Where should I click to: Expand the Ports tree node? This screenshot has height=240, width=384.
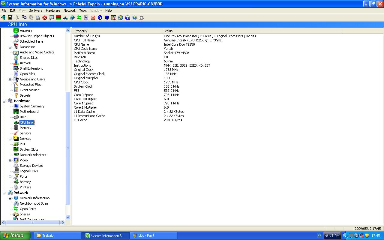coord(10,177)
